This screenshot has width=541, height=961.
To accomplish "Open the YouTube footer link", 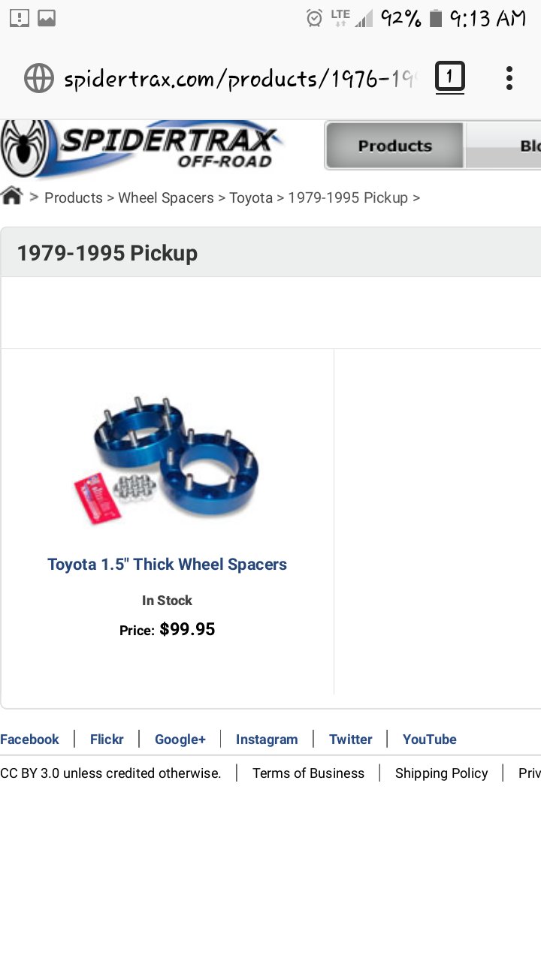I will tap(429, 740).
